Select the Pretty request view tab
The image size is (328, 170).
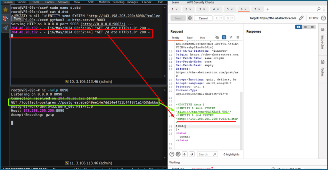tap(175, 37)
